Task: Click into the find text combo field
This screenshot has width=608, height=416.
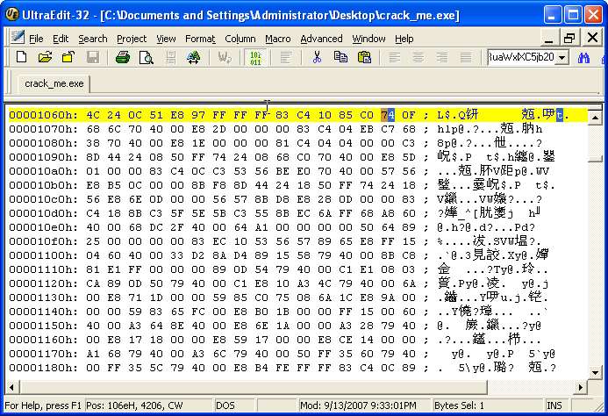Action: 521,57
